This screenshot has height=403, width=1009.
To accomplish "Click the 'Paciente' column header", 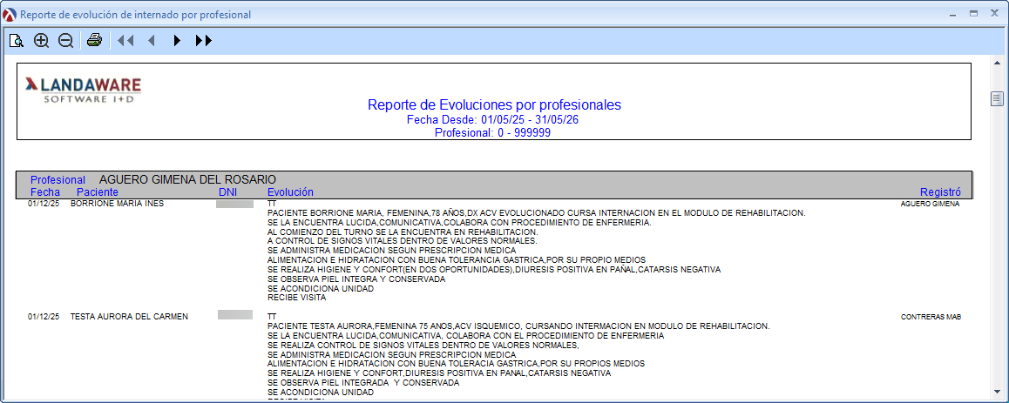I will [98, 191].
